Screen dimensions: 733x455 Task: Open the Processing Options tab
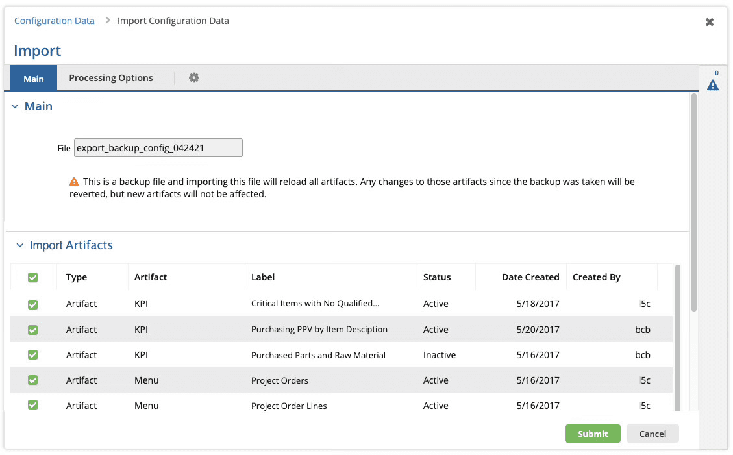click(x=111, y=77)
